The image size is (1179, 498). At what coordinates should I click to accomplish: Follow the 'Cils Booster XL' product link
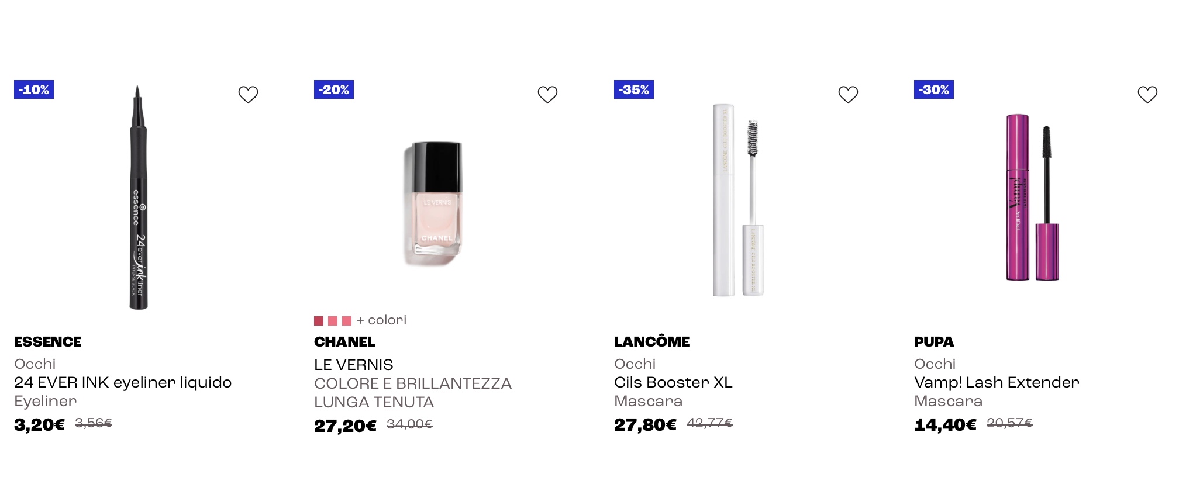[673, 382]
